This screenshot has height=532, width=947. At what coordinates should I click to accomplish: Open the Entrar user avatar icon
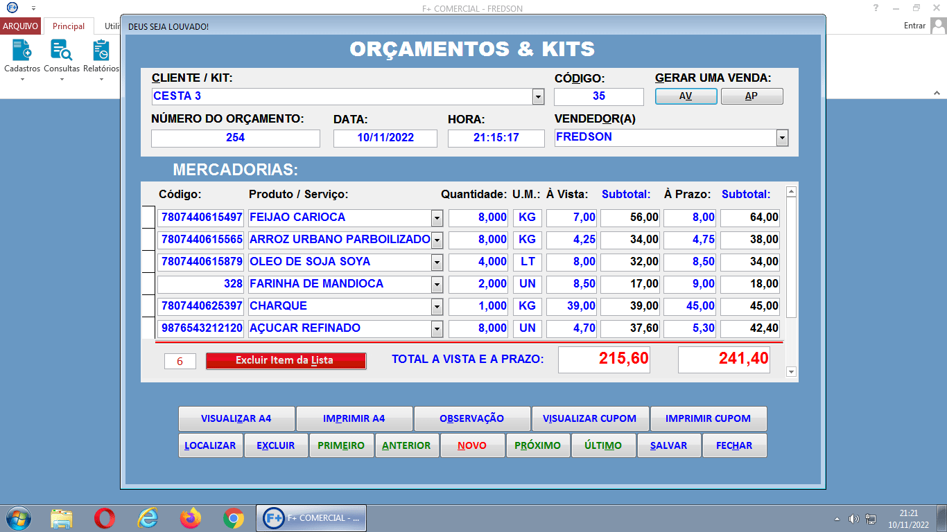pyautogui.click(x=938, y=26)
